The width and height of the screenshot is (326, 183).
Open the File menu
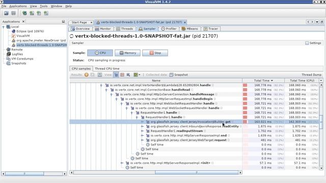[x=4, y=6]
